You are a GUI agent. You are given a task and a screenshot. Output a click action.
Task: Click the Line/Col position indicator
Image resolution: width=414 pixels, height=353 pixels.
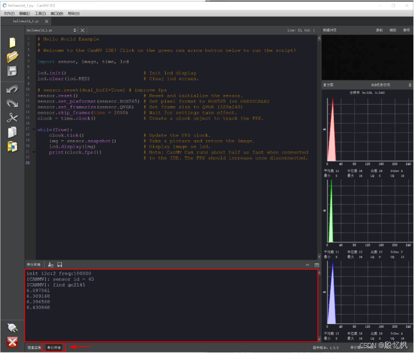[301, 30]
